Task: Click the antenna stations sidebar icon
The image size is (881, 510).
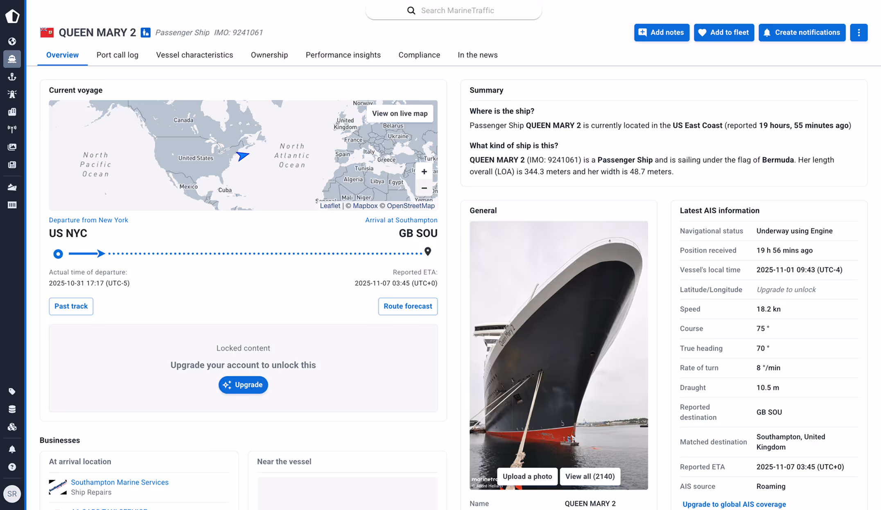Action: pyautogui.click(x=12, y=129)
